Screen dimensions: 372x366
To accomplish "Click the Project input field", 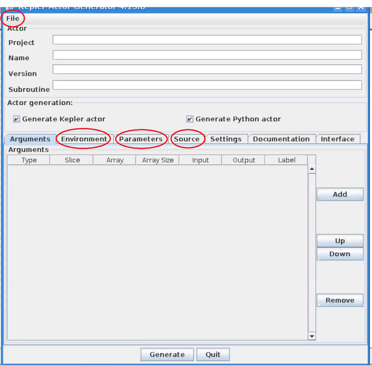I will [207, 40].
